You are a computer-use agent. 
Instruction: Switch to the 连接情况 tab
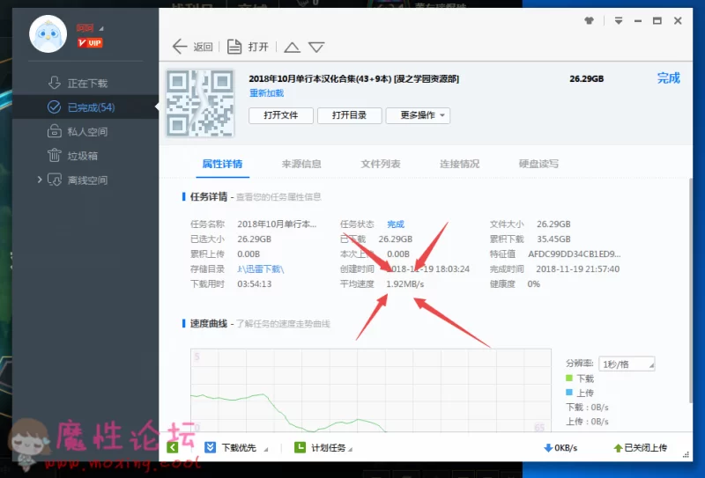(x=459, y=164)
